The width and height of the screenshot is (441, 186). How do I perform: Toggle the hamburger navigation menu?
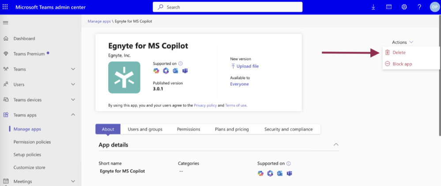pos(5,23)
